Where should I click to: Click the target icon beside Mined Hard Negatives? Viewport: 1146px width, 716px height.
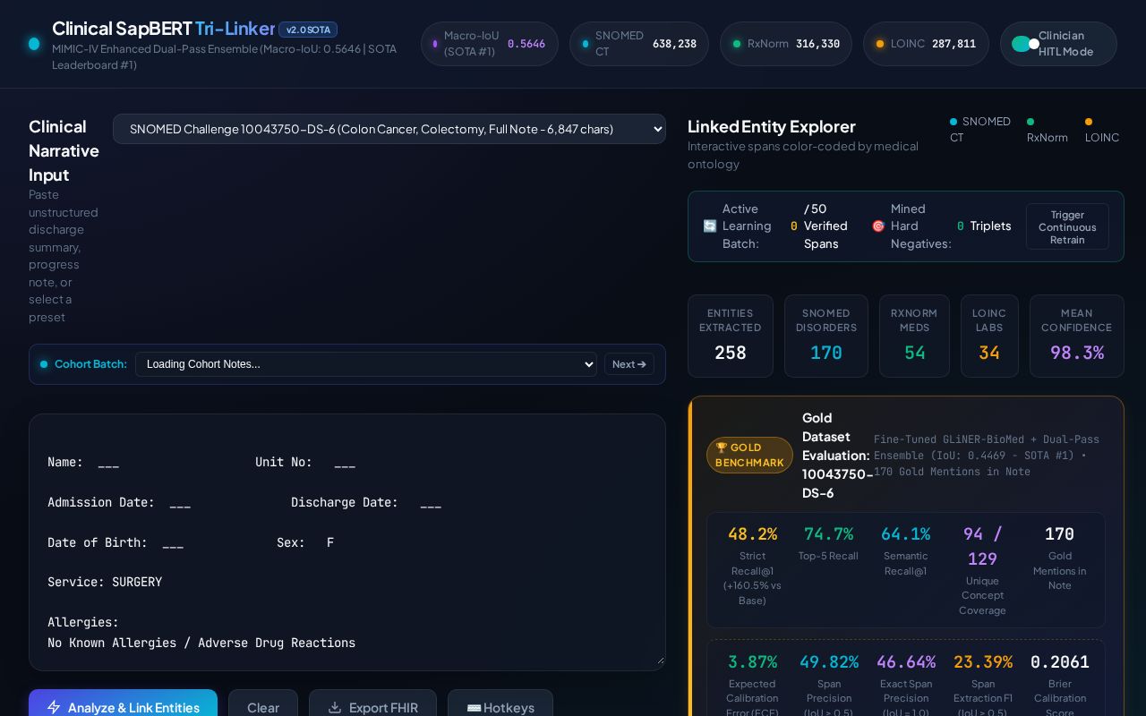click(878, 226)
